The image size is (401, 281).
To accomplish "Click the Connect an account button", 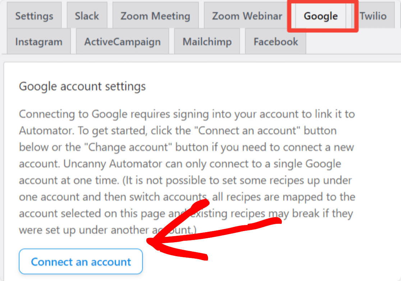I will [81, 262].
